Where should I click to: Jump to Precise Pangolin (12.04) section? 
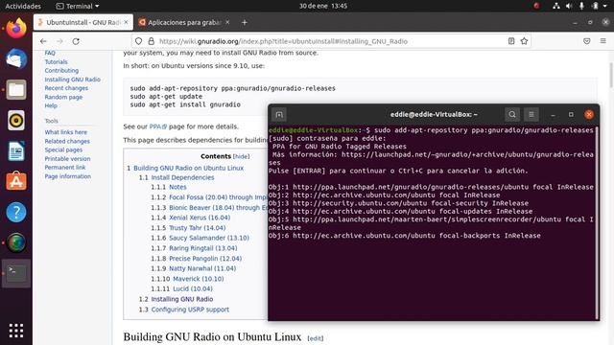[205, 259]
